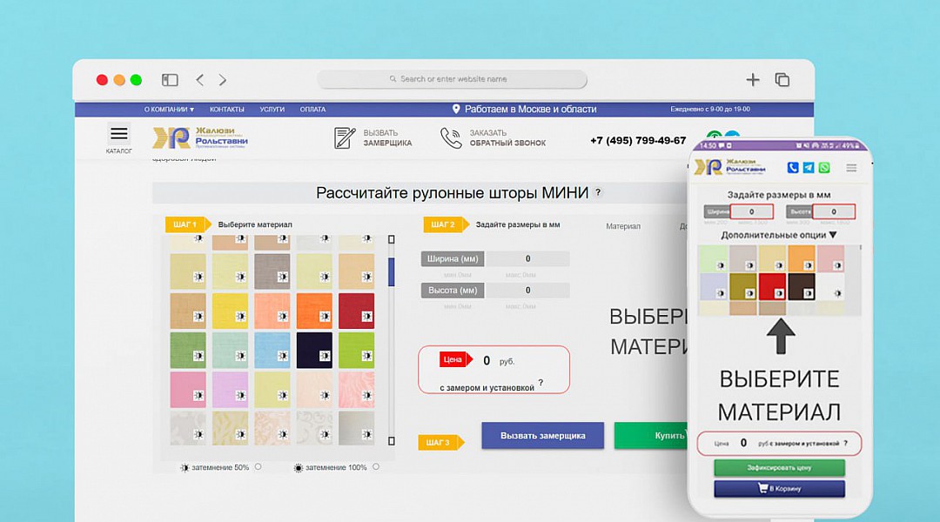Tap Telegram icon in mobile header

[x=809, y=168]
